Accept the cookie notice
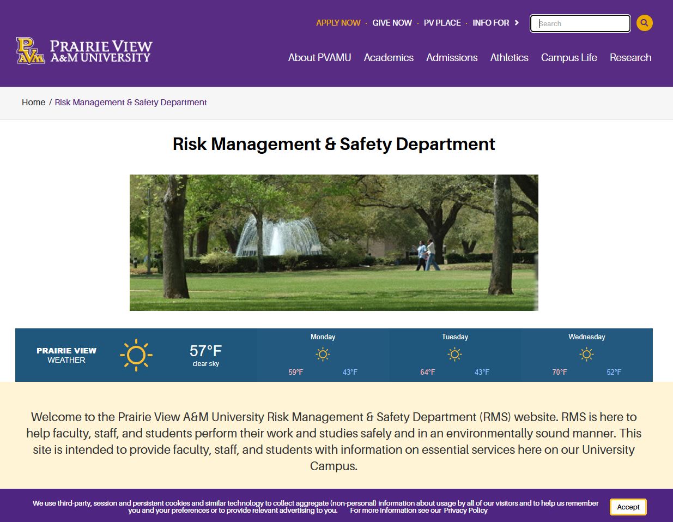Viewport: 673px width, 522px height. pos(628,507)
